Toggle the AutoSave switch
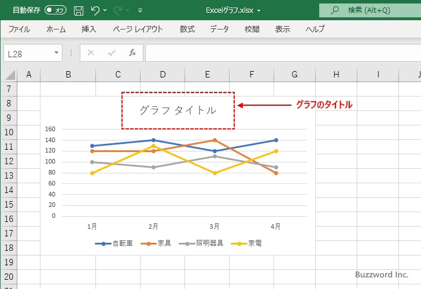The image size is (421, 289). point(56,10)
